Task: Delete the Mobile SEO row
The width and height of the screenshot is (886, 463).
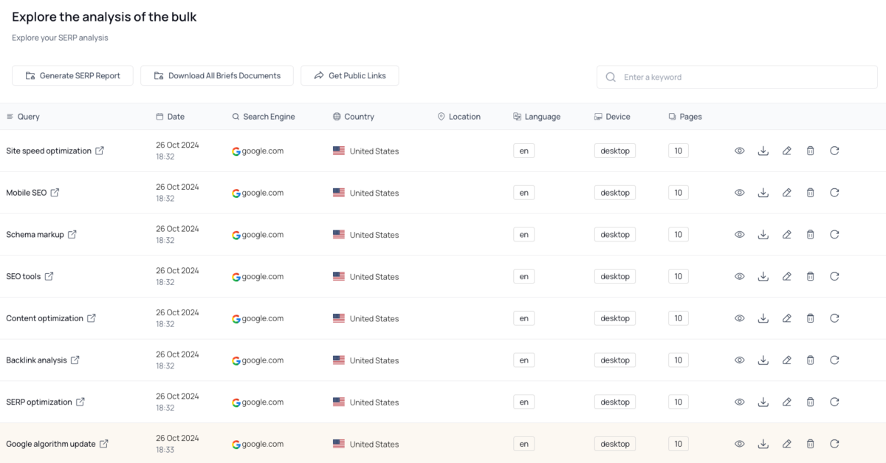Action: (x=810, y=193)
